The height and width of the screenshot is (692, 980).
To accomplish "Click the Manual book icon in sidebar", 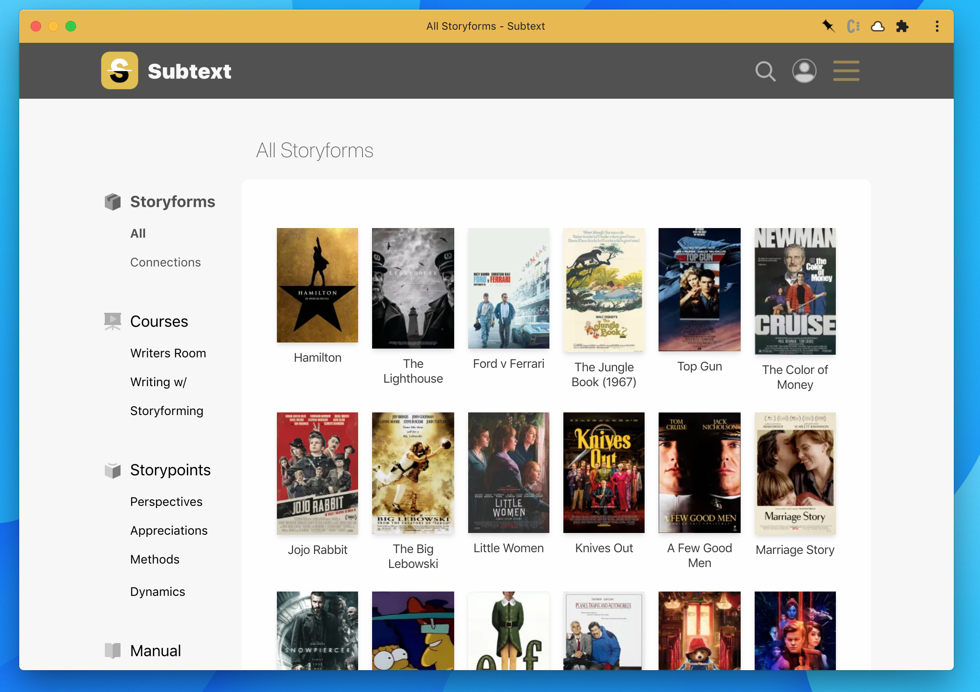I will 113,650.
